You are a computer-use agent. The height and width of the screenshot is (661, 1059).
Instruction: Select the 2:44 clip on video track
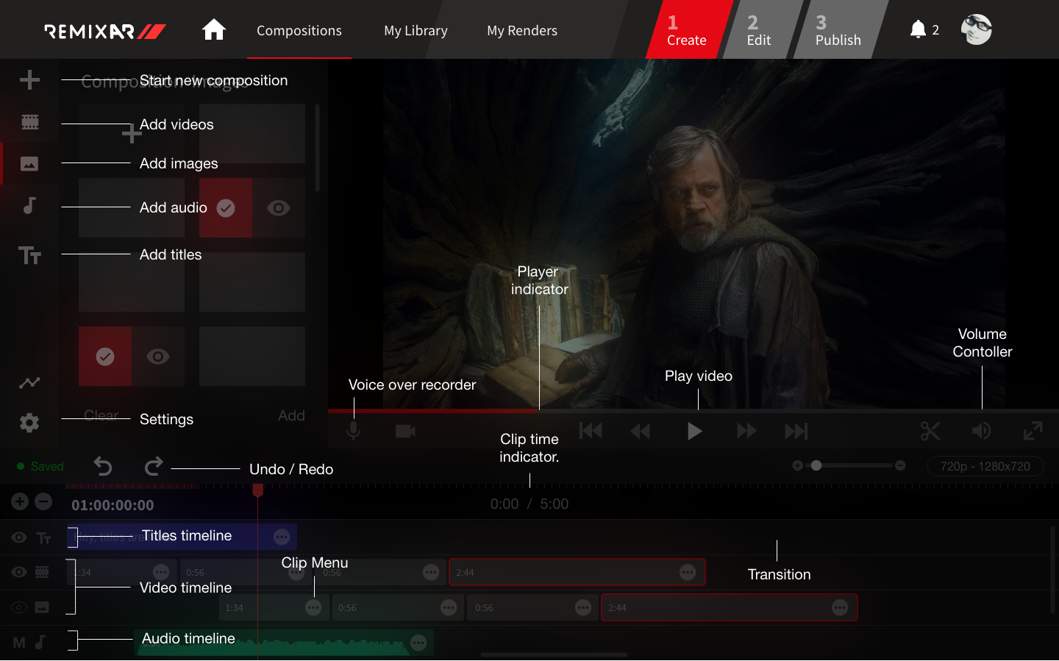tap(577, 572)
